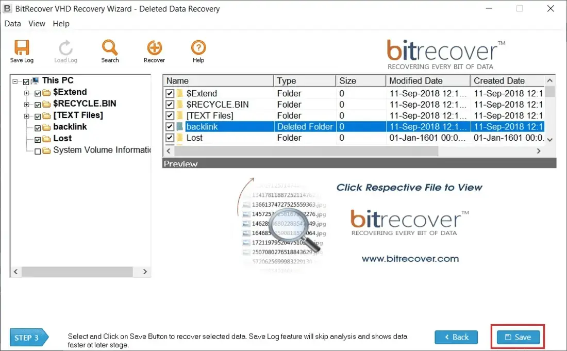Uncheck the Lost row checkbox in file list
Screen dimensions: 567x351
point(170,138)
